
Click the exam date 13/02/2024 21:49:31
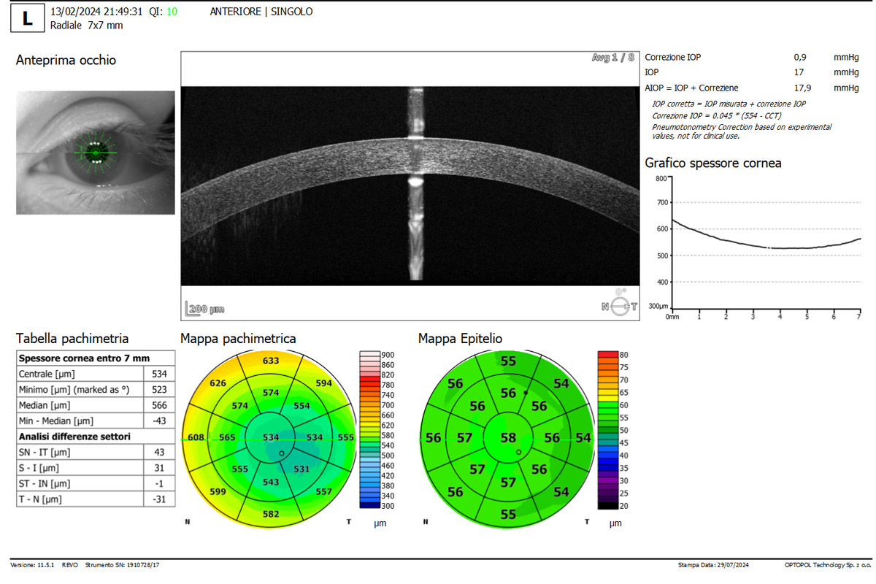pos(97,12)
